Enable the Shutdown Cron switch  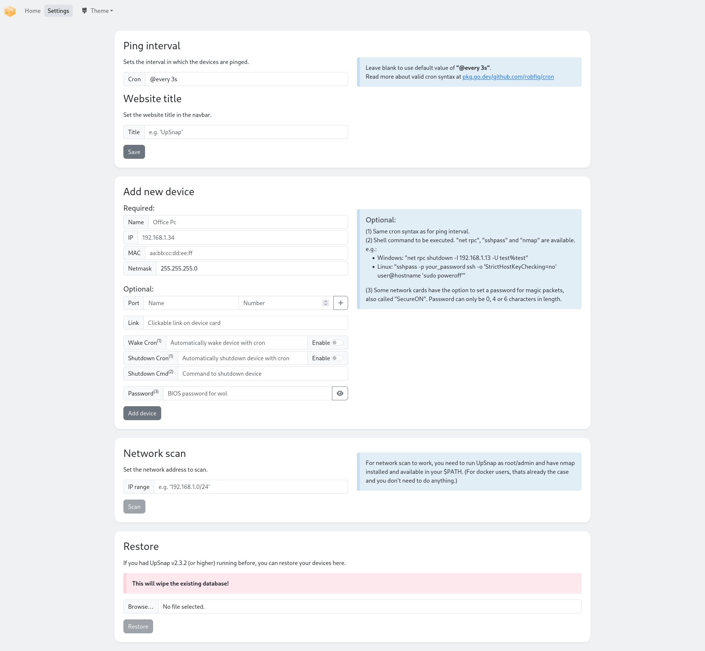(337, 358)
